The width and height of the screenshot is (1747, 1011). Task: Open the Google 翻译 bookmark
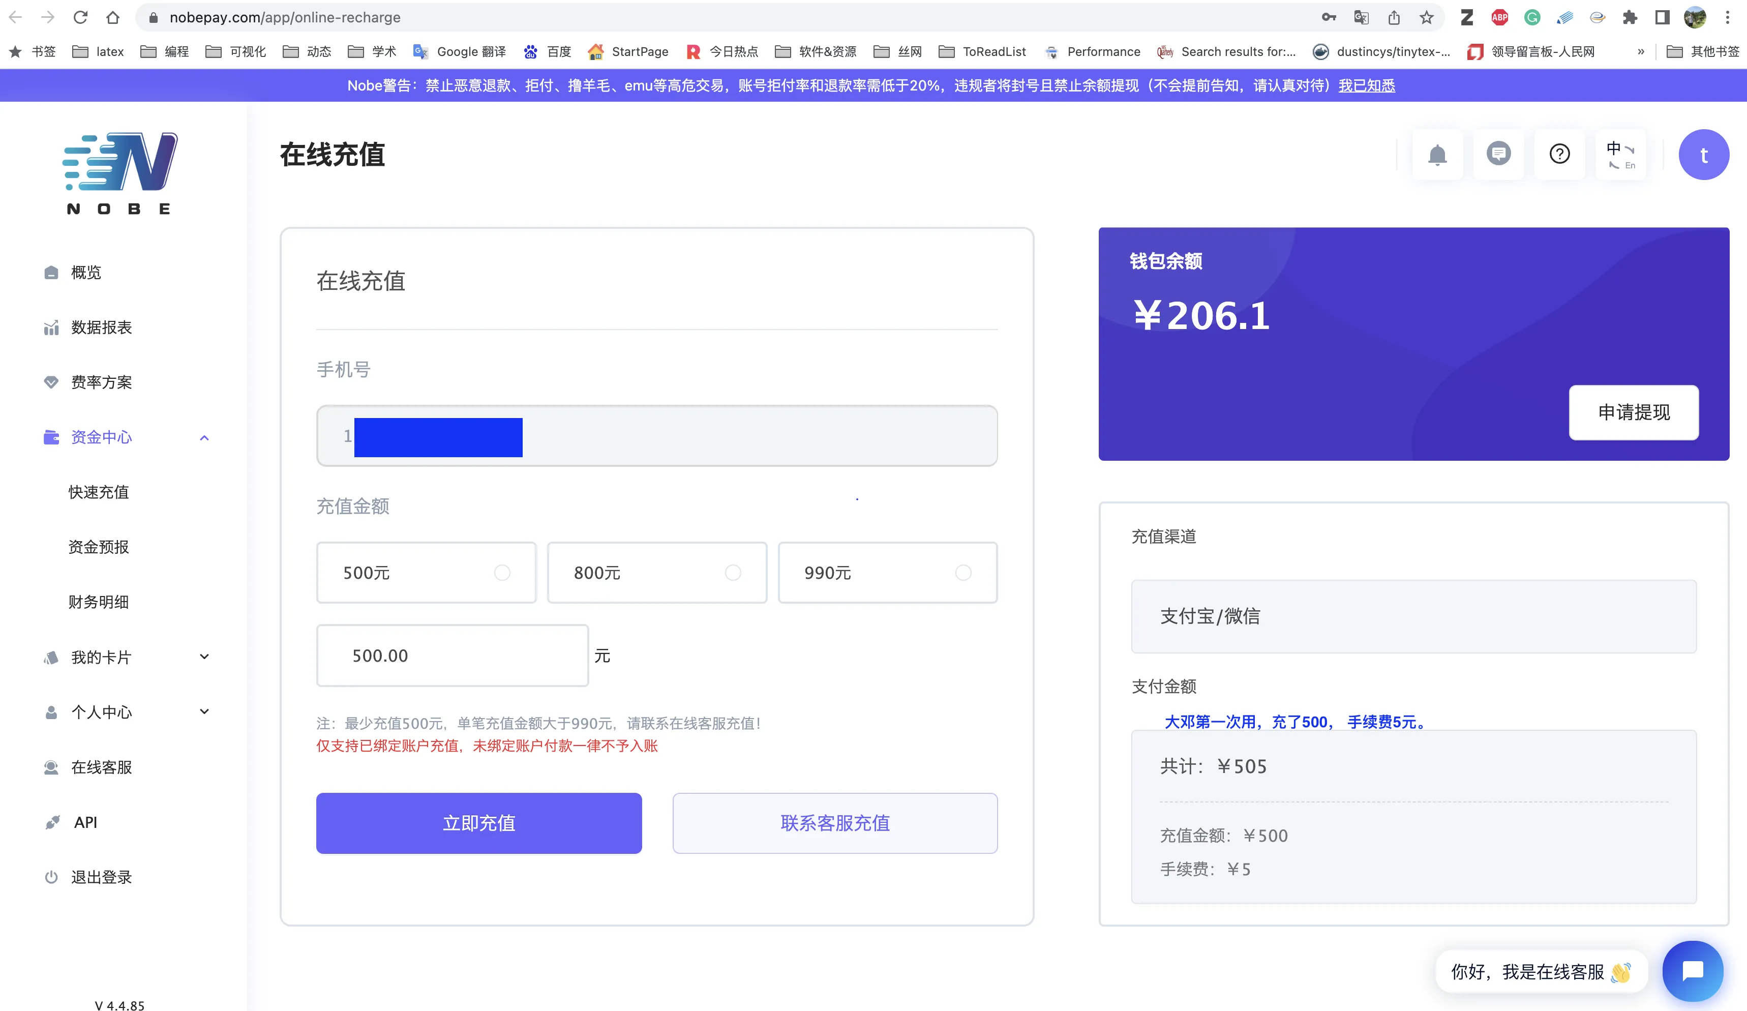click(460, 51)
